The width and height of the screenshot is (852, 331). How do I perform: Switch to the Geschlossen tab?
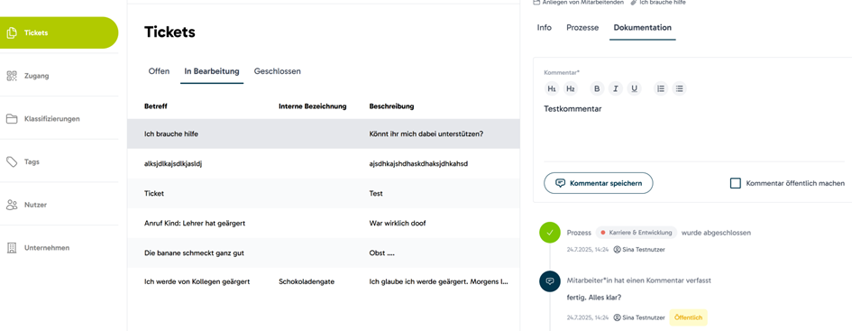click(277, 71)
